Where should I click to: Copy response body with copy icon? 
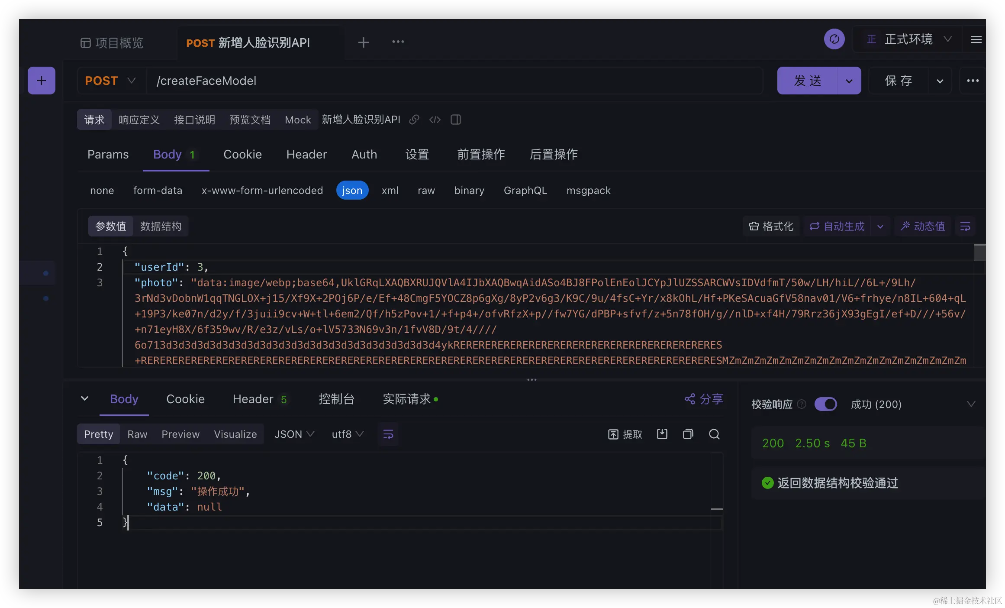pyautogui.click(x=688, y=434)
